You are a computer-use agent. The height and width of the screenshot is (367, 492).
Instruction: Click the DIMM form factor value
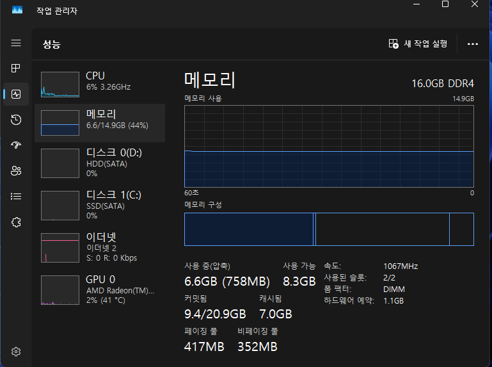tap(393, 290)
